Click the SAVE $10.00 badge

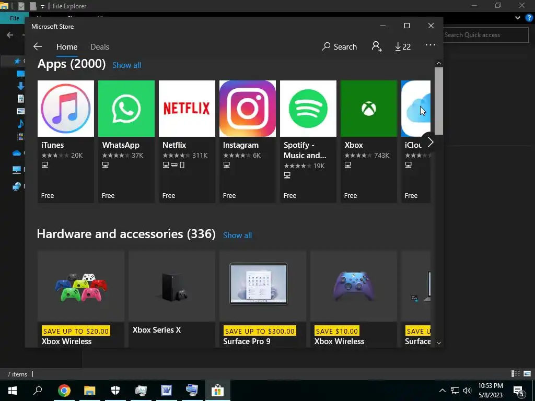337,331
